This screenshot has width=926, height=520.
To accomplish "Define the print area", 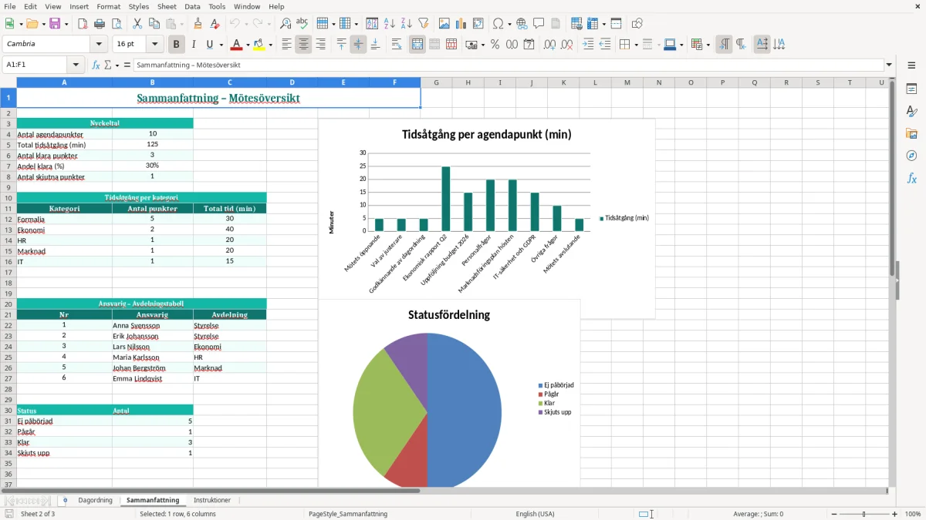I will (x=576, y=24).
